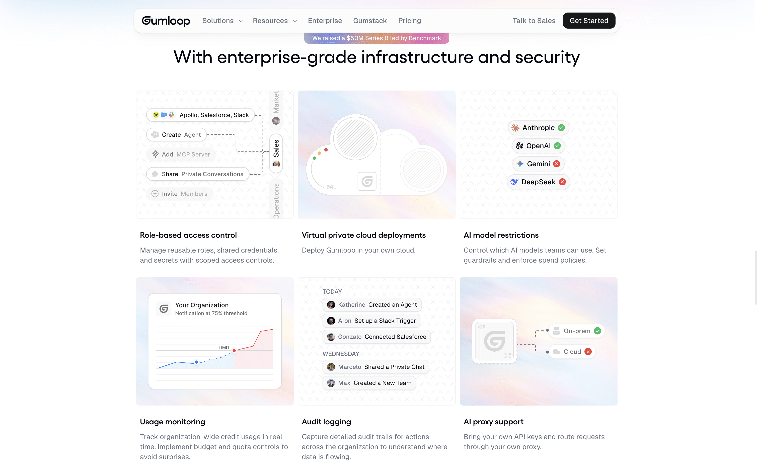
Task: Click the On-prem server icon
Action: (556, 331)
